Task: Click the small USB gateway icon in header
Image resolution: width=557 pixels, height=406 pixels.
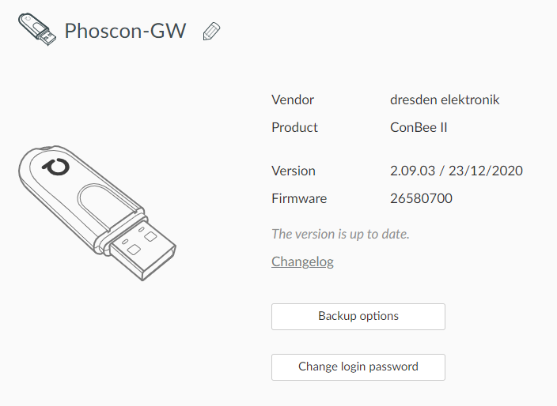Action: point(37,30)
